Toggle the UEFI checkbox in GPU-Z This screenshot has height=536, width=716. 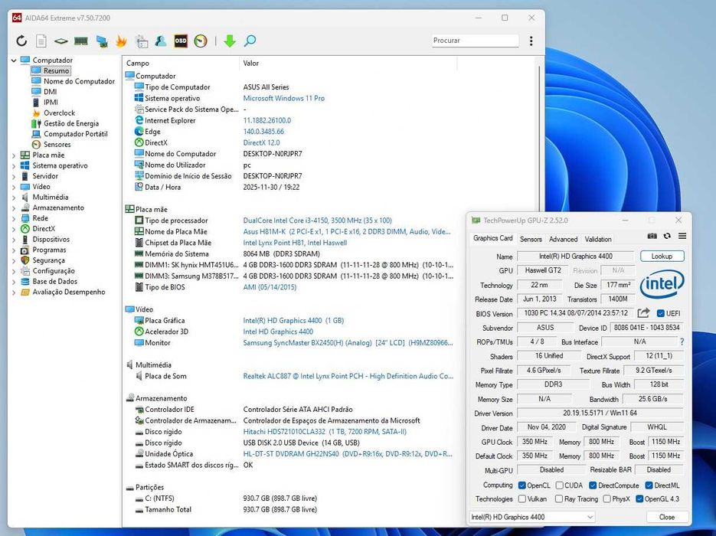click(660, 313)
